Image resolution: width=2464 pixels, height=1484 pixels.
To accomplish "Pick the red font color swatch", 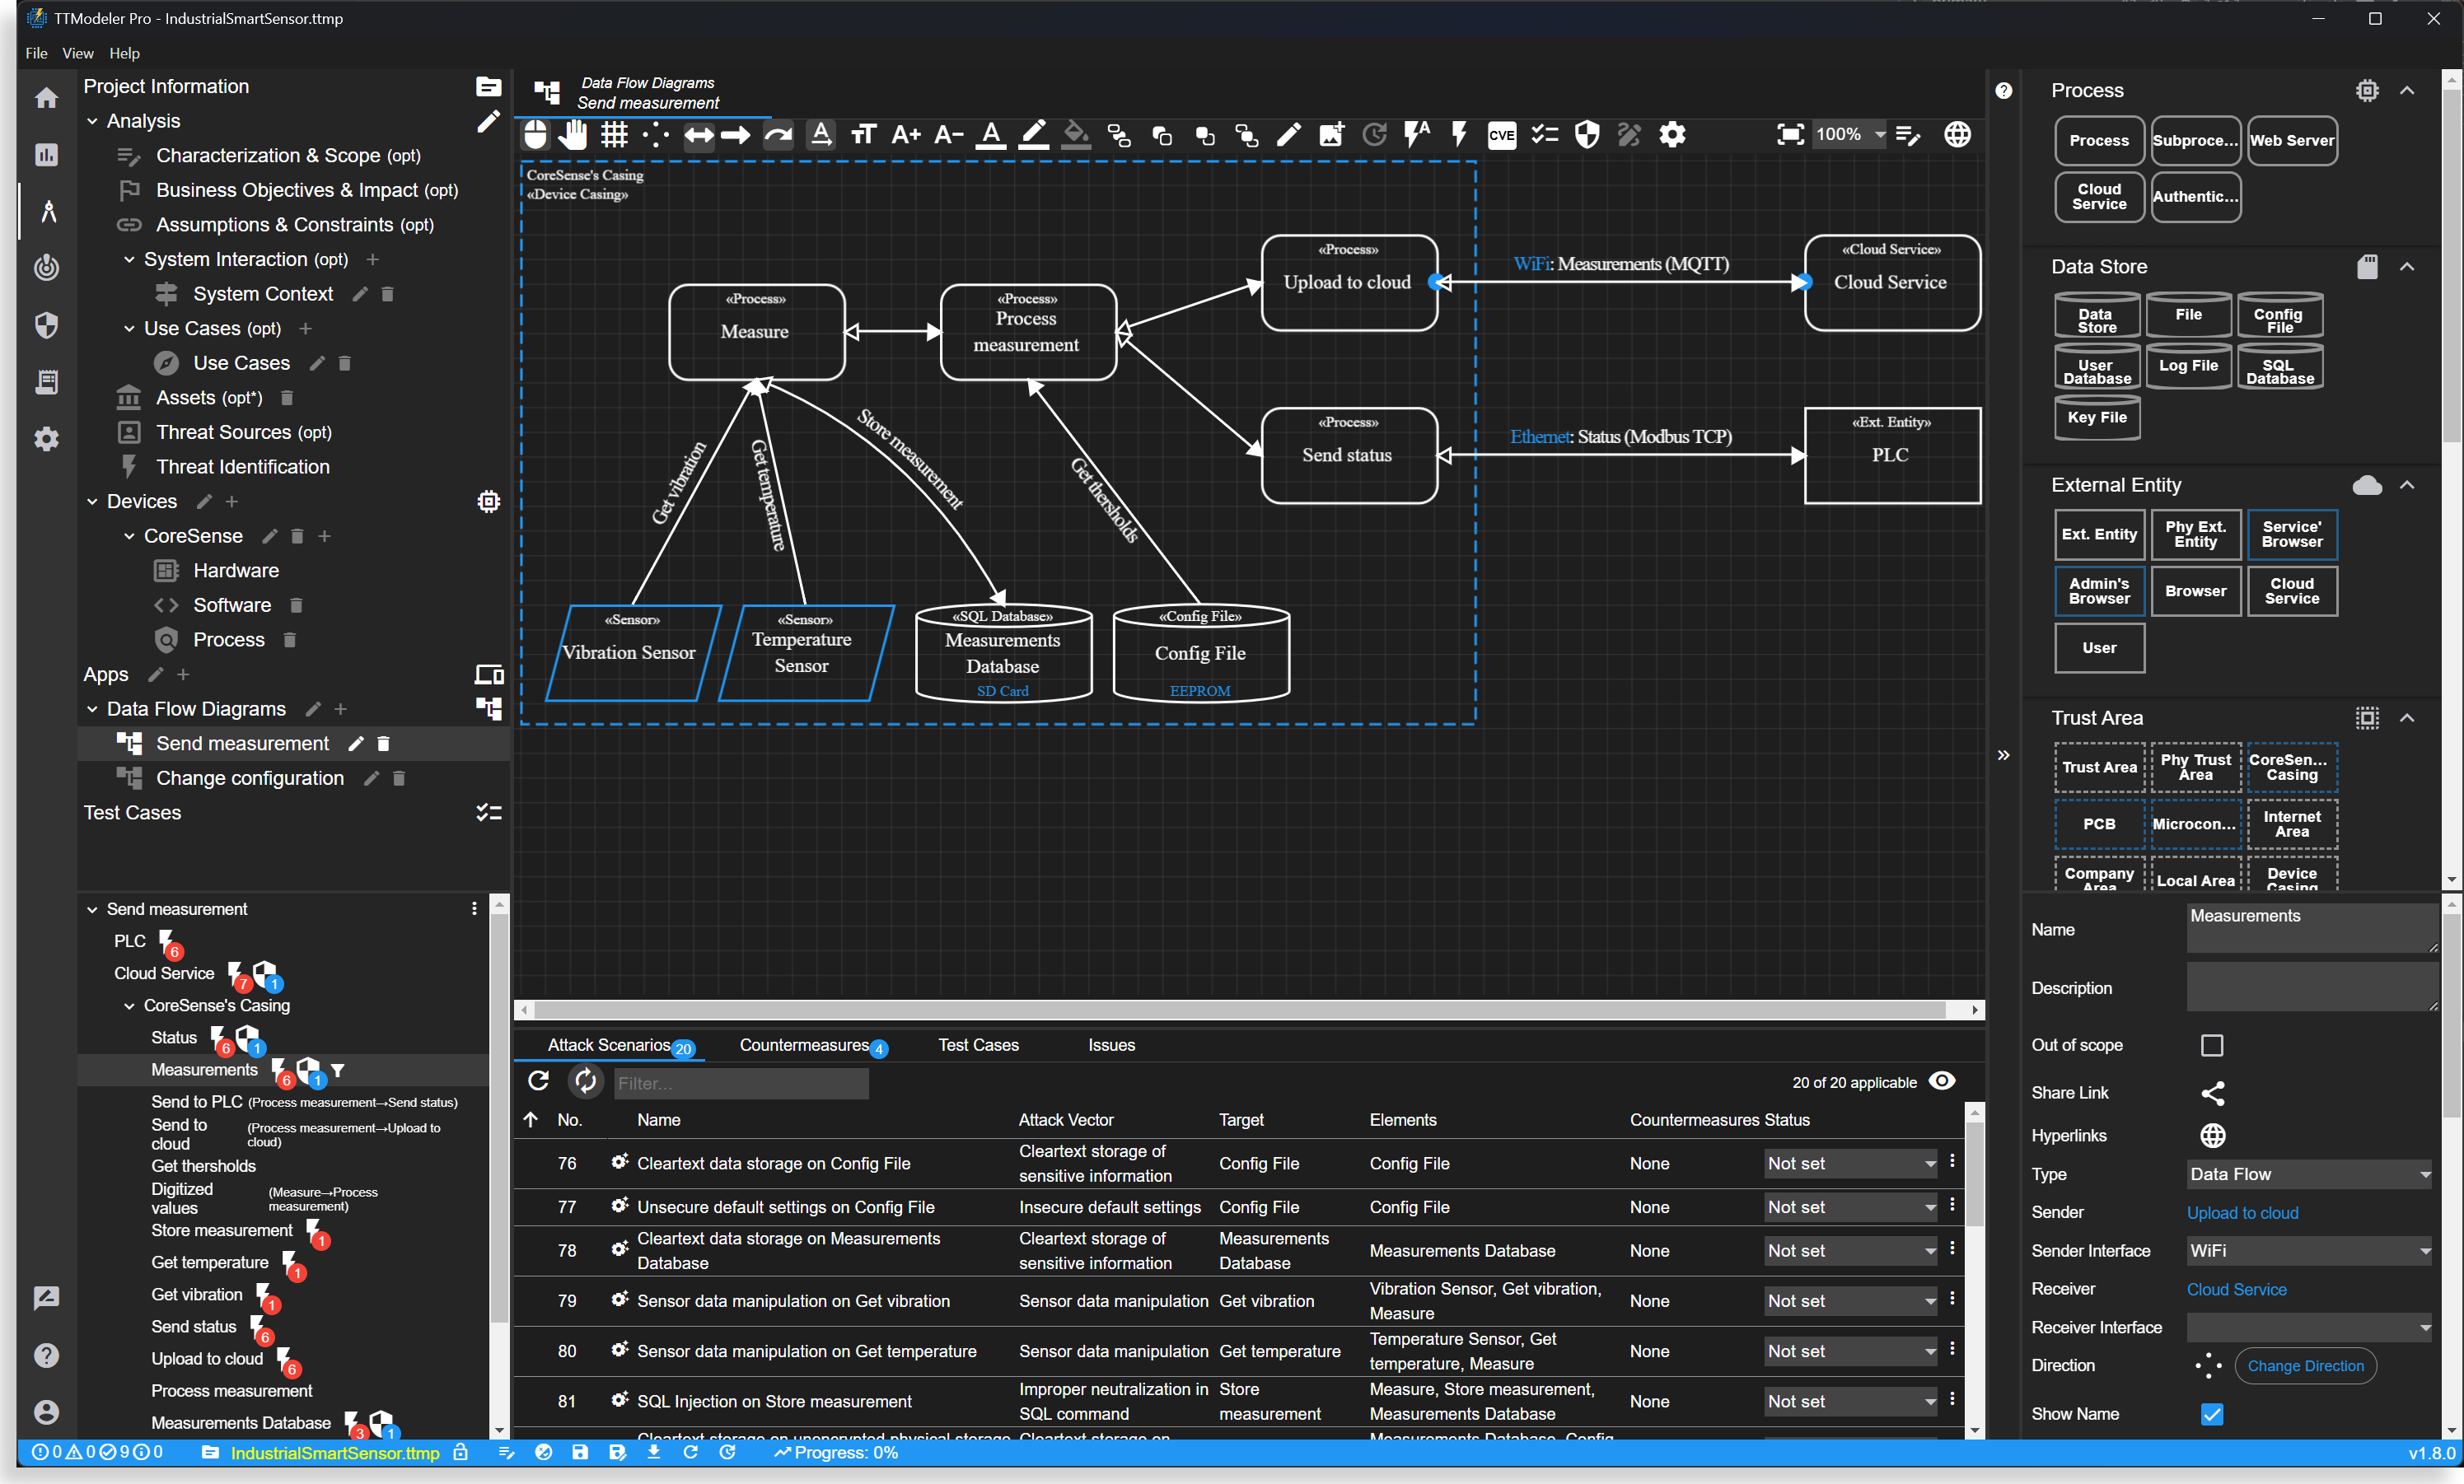I will pos(989,134).
